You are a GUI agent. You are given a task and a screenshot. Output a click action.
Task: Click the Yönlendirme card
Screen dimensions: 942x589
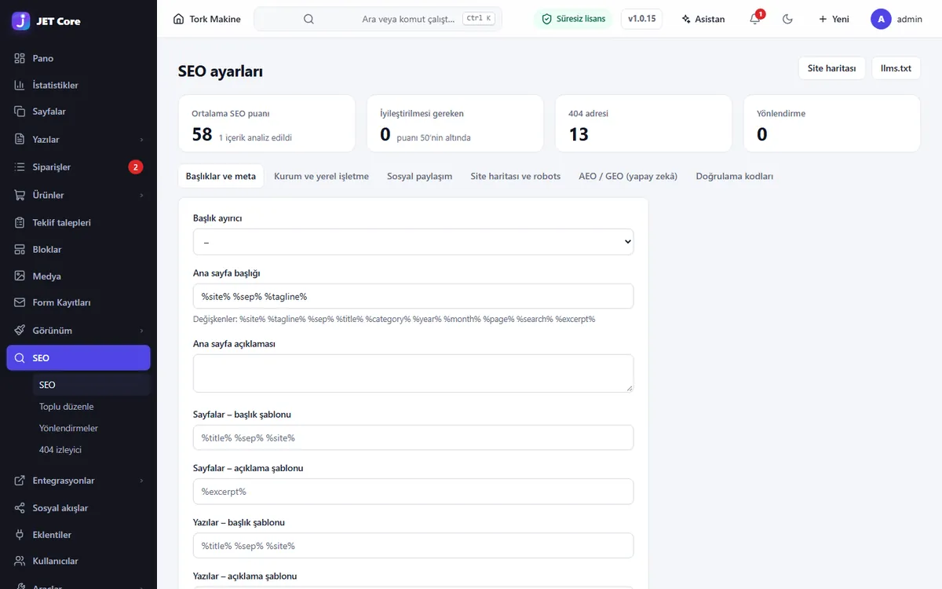832,123
